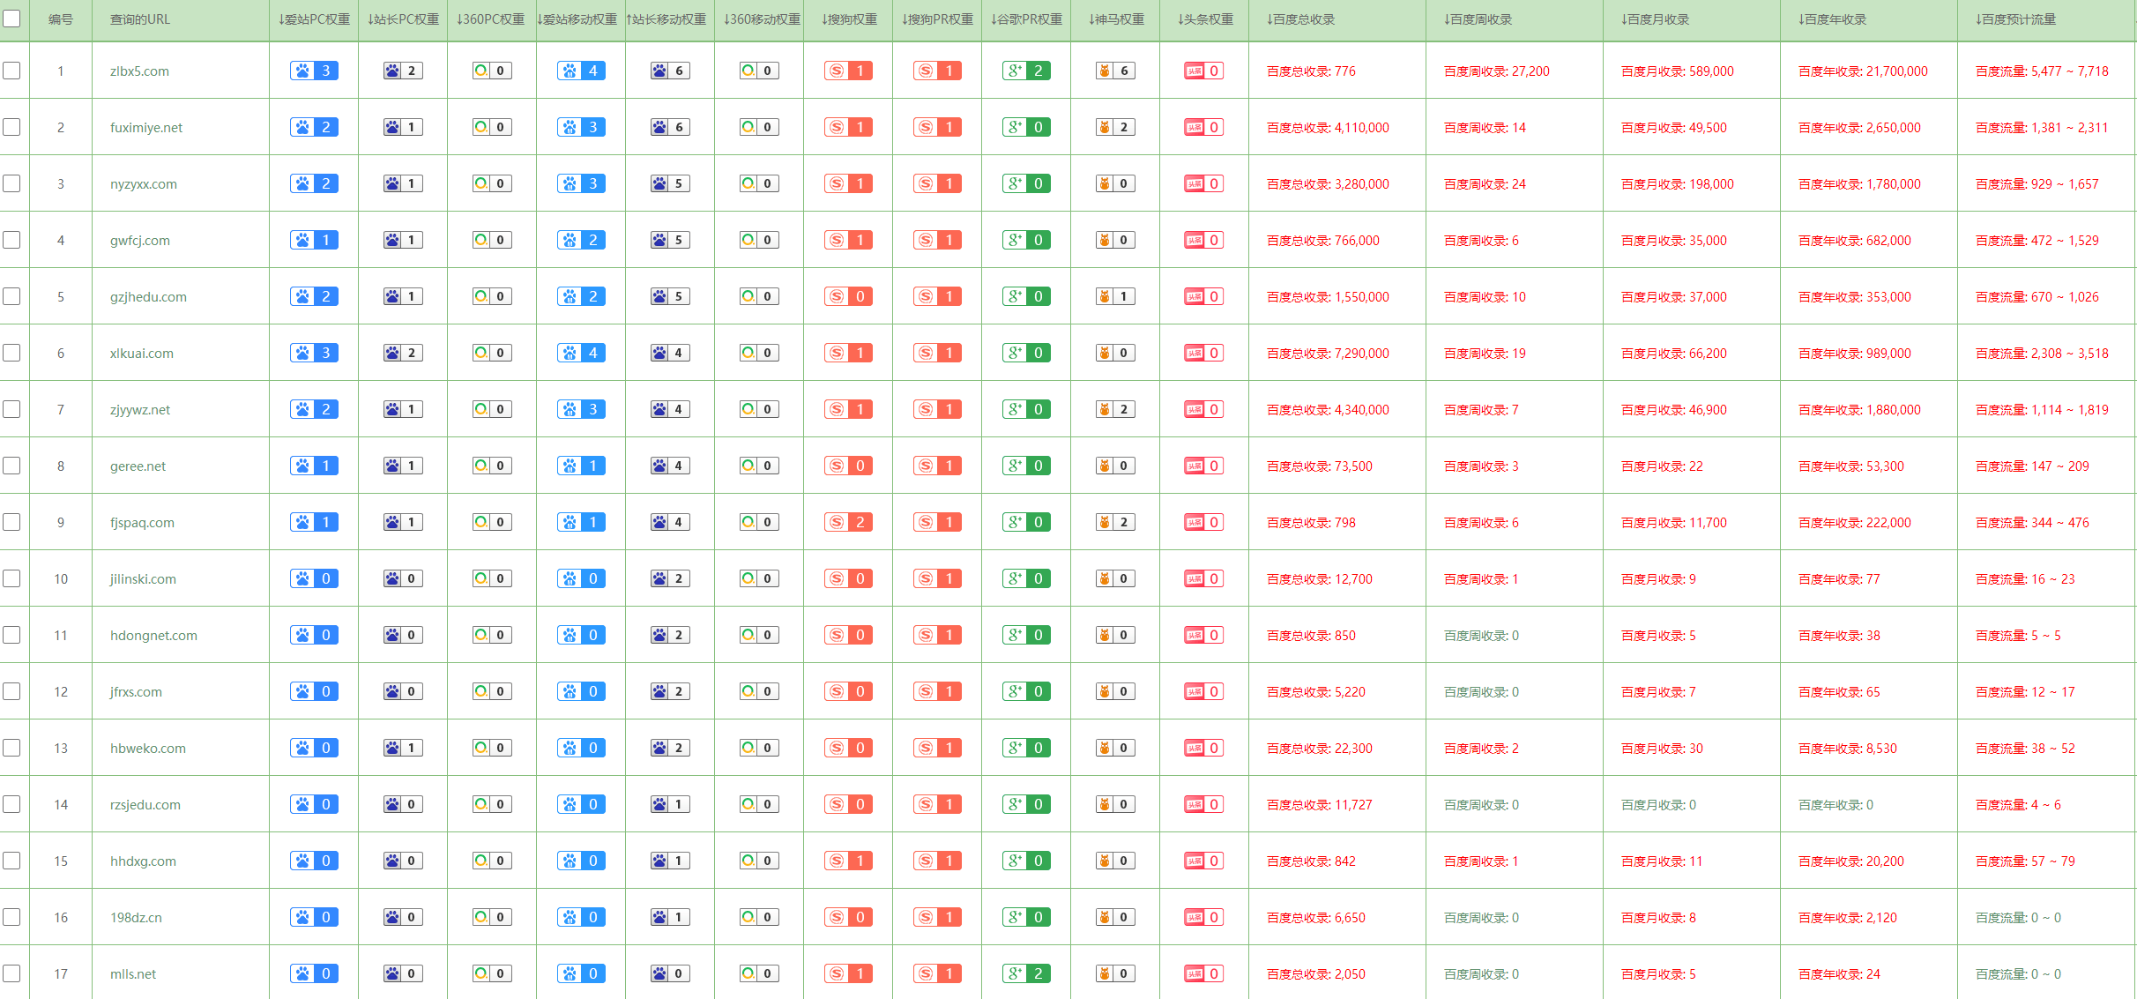
Task: Click 站长移动权重 badge for 198dz.cn
Action: pyautogui.click(x=670, y=917)
